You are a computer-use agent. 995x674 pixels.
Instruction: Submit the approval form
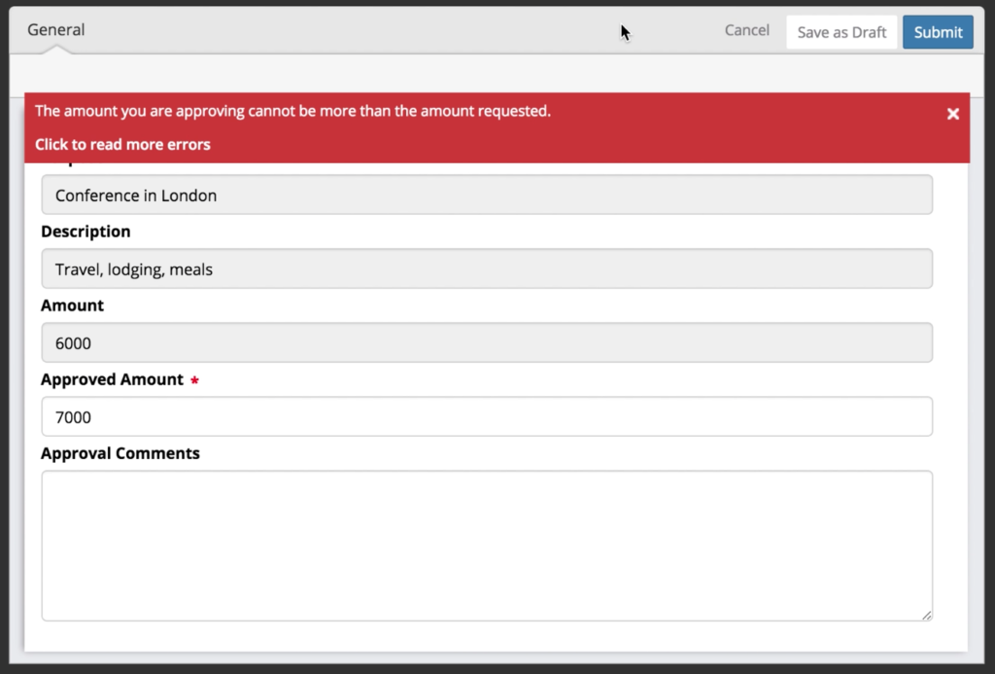point(937,31)
